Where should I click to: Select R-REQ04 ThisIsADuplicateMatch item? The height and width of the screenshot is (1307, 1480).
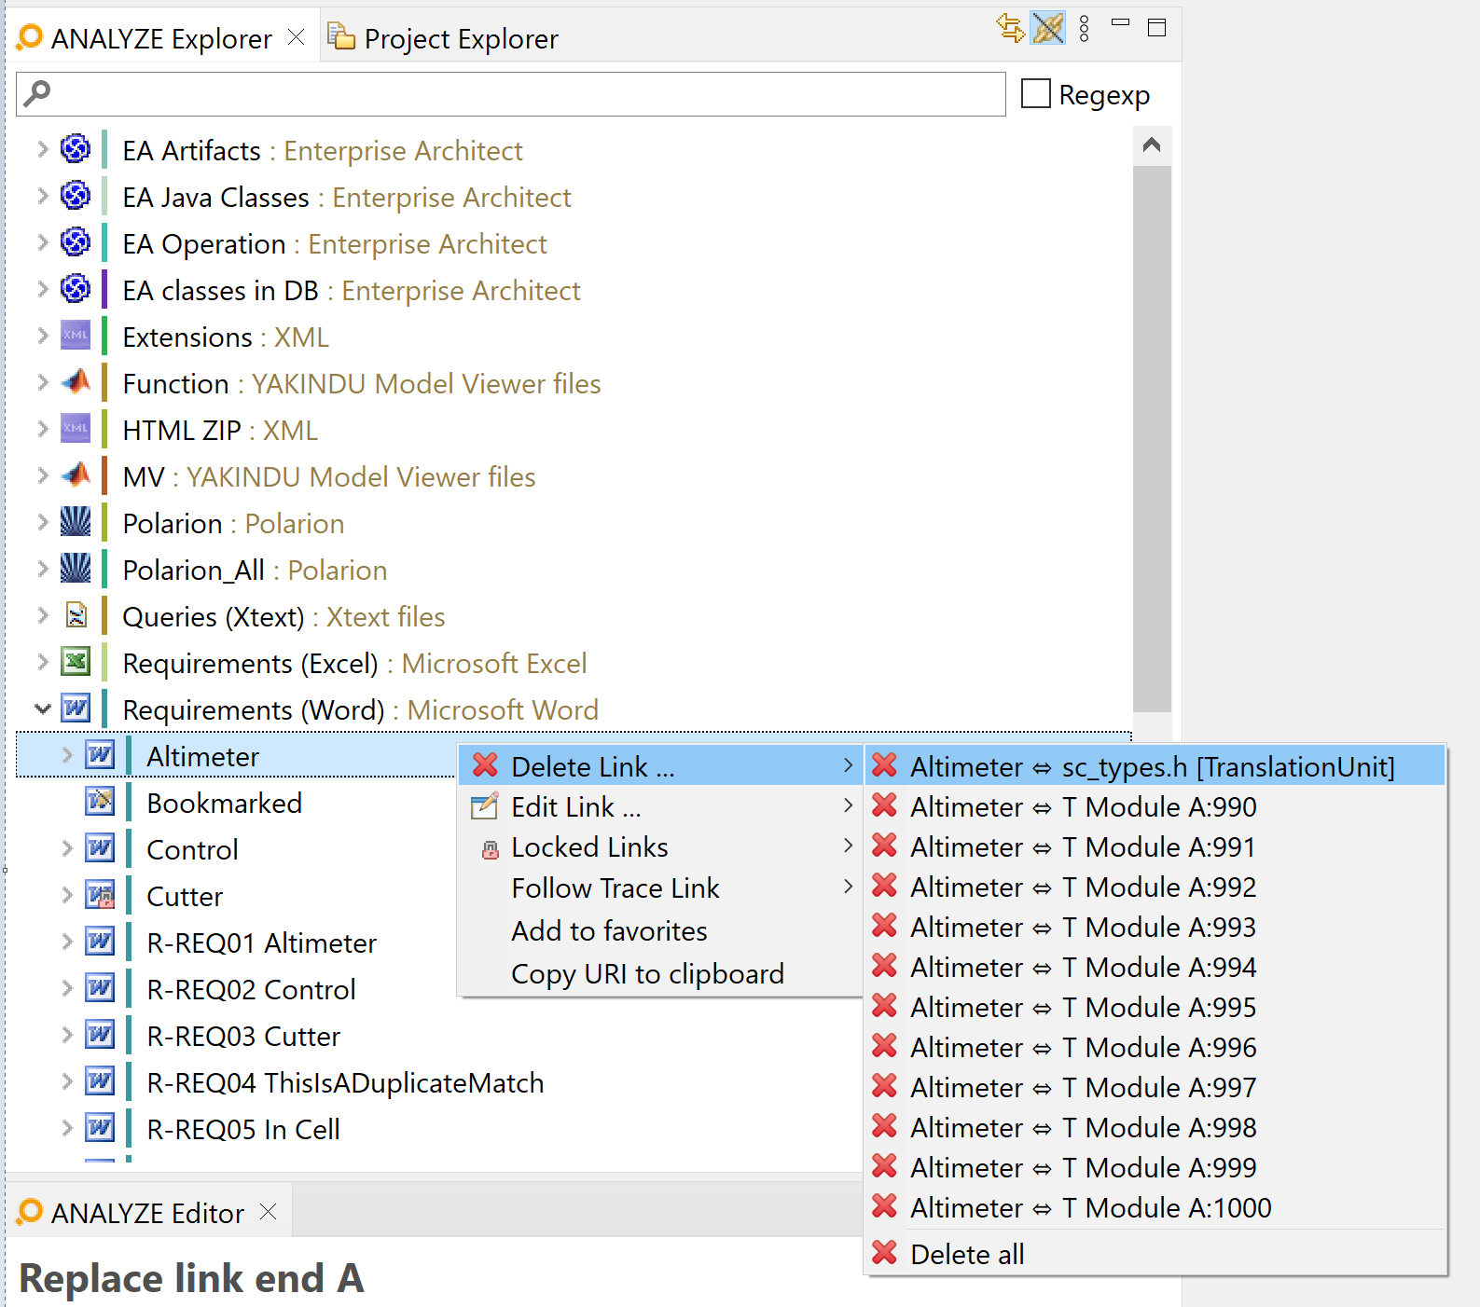(x=345, y=1083)
